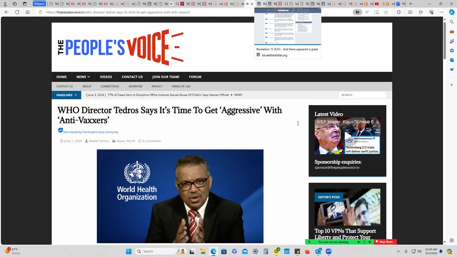The image size is (457, 257).
Task: Open FORUM menu item
Action: [195, 77]
